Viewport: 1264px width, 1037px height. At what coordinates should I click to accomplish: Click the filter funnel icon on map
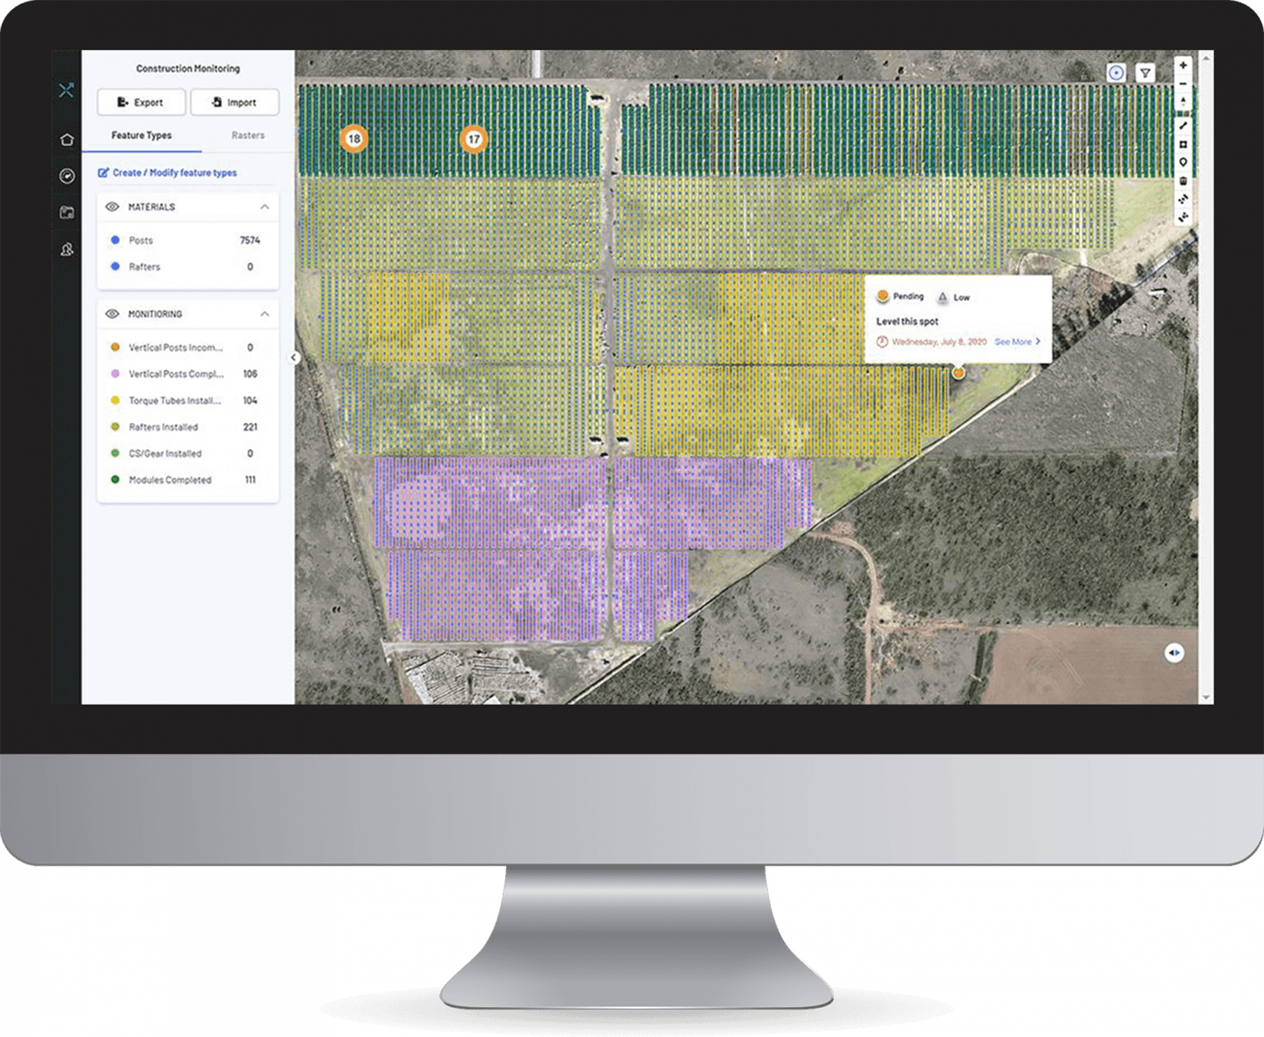point(1145,73)
